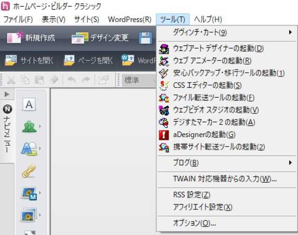
Task: Click the ページを開く text label
Action: 95,61
